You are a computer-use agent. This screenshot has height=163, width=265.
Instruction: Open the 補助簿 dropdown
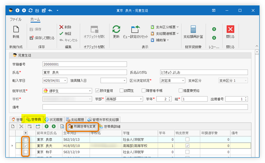[160, 40]
